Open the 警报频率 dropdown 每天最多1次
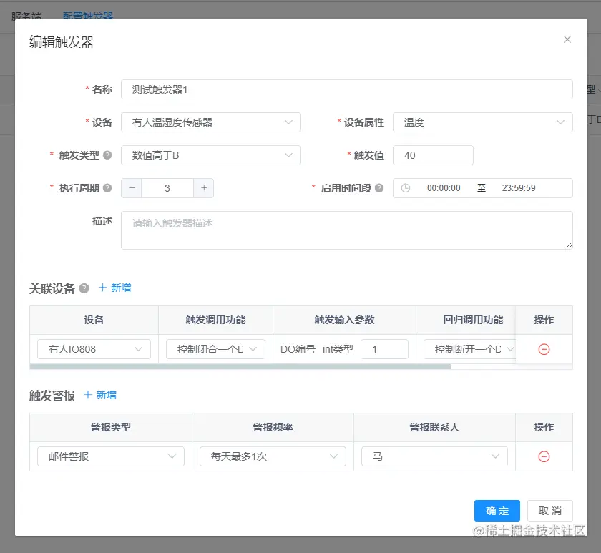601x553 pixels. [273, 456]
